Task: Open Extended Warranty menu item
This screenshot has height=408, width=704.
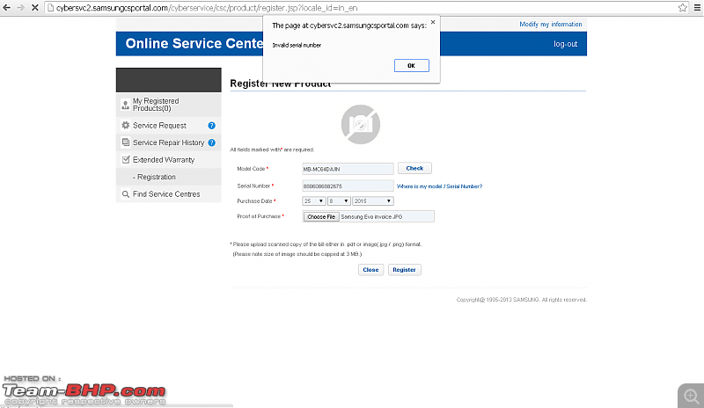Action: coord(164,160)
